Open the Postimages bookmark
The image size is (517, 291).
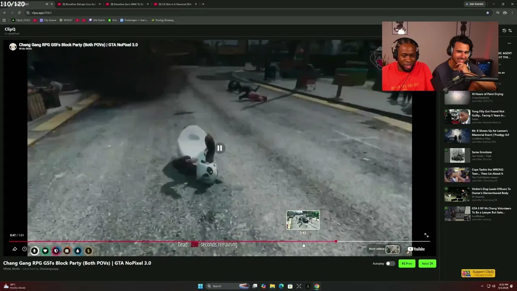click(134, 20)
